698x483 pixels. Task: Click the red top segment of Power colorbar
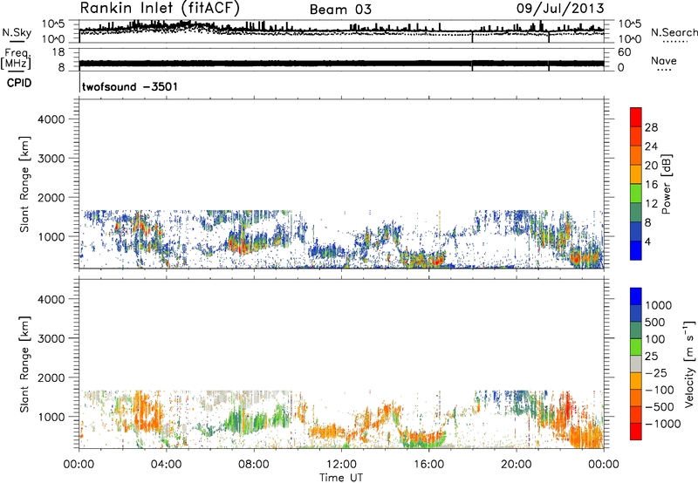tap(636, 117)
